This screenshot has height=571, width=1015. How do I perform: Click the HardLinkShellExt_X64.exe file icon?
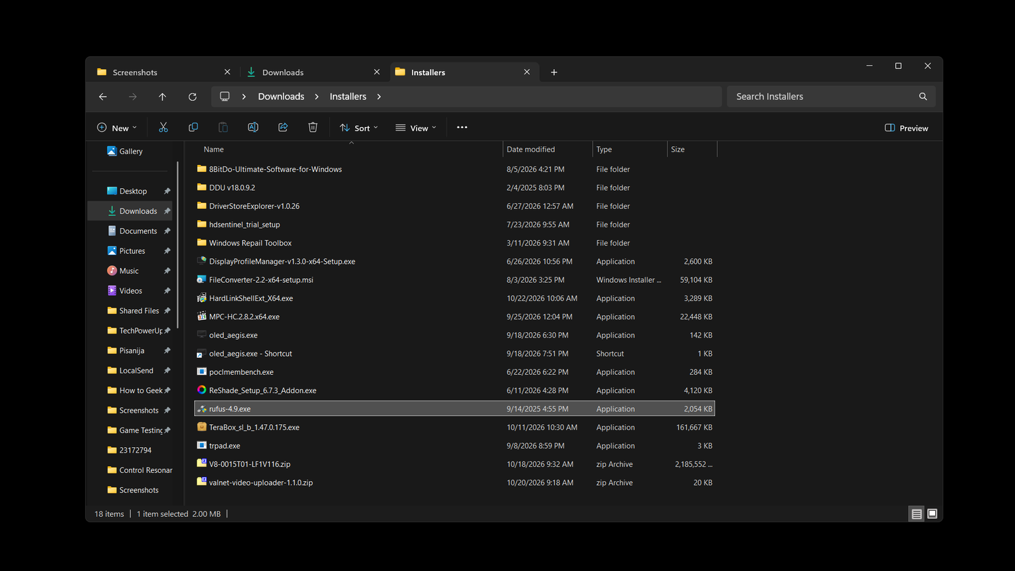[202, 298]
